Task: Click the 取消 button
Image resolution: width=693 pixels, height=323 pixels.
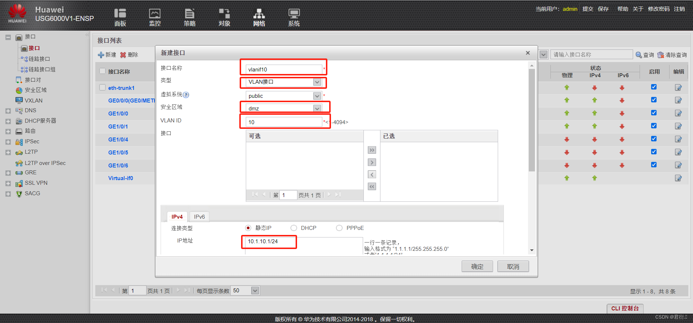Action: (513, 267)
